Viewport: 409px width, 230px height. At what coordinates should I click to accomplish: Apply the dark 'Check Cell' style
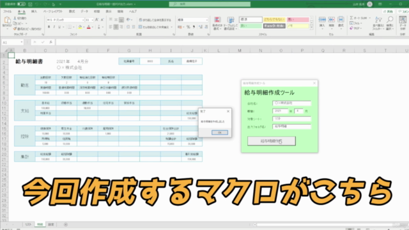274,26
